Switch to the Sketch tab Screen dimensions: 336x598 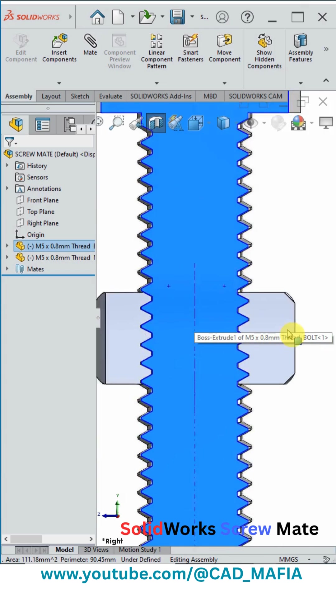coord(80,96)
